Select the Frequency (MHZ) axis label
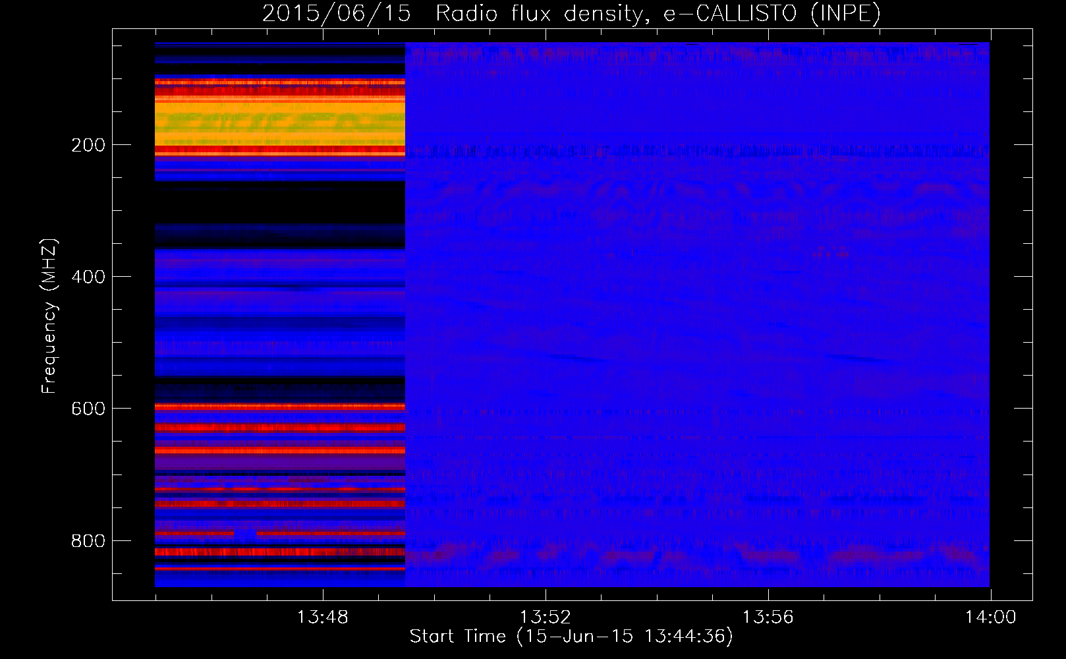The image size is (1066, 659). point(49,316)
